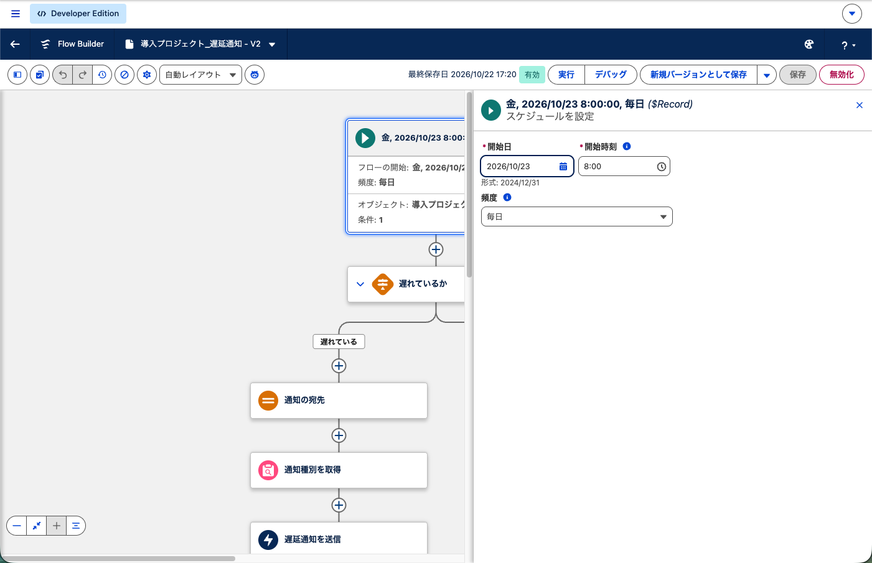The height and width of the screenshot is (563, 872).
Task: Expand arrow beside 新規バージョンとして保存
Action: 767,75
